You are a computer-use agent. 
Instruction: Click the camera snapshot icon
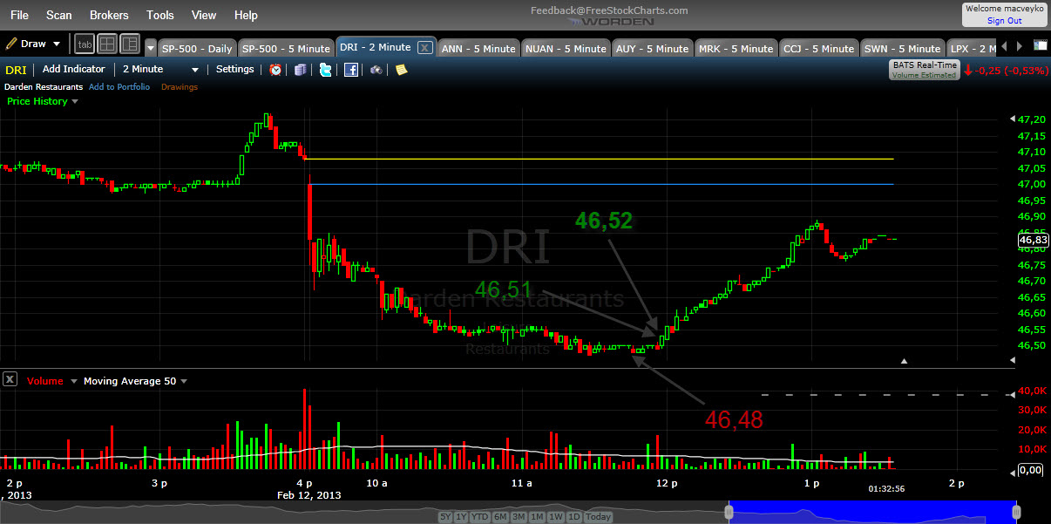coord(376,70)
